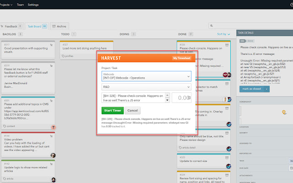
Task: Open pin icon on card #319
Action: point(51,66)
